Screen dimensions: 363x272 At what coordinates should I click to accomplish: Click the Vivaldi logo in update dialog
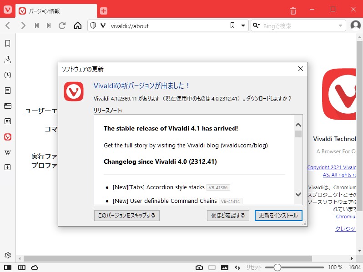pyautogui.click(x=74, y=91)
